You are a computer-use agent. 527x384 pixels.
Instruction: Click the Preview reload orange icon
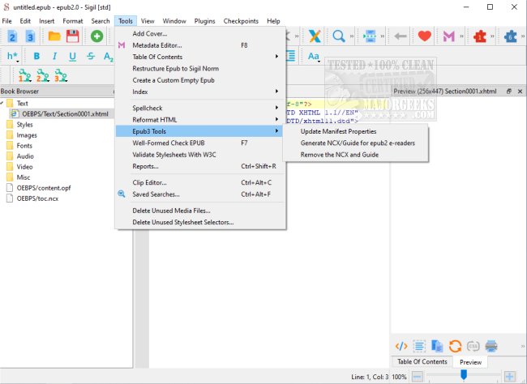click(455, 346)
